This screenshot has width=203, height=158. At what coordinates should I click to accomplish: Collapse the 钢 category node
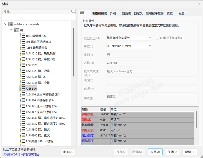tap(11, 30)
